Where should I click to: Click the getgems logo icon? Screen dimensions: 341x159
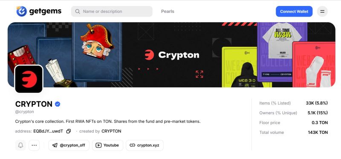coord(22,12)
